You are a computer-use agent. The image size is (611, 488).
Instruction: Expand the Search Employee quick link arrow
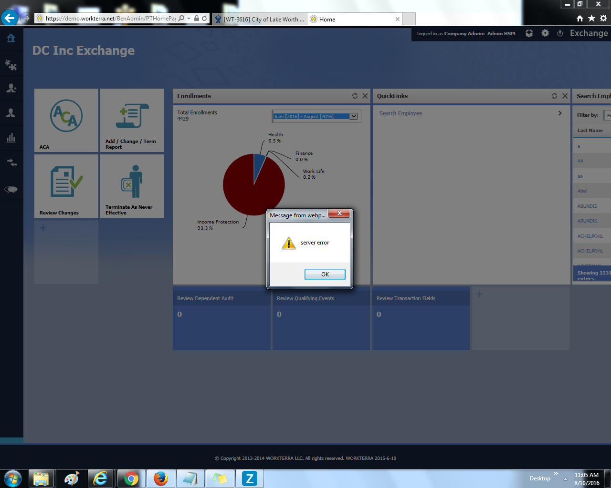pyautogui.click(x=560, y=113)
